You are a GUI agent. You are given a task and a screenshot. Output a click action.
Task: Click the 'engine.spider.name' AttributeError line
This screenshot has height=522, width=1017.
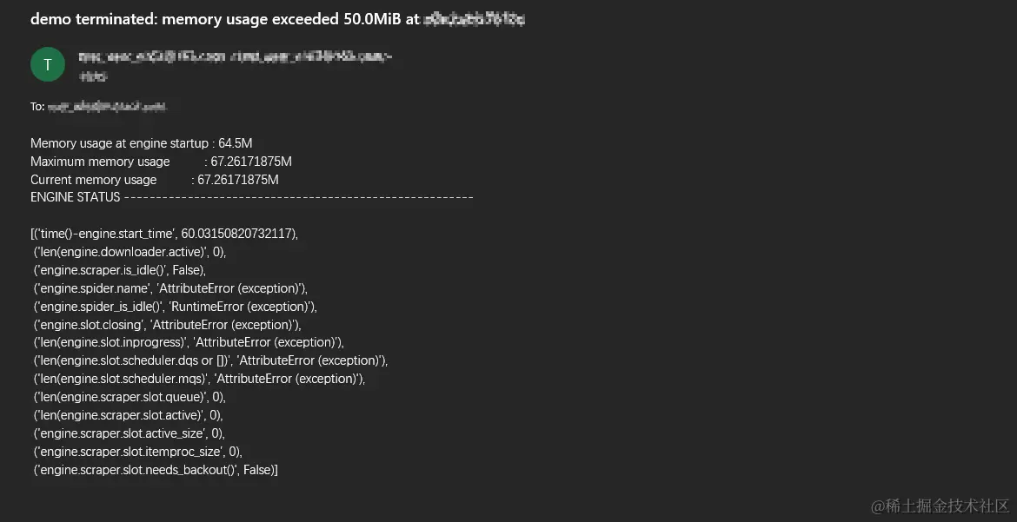click(170, 287)
